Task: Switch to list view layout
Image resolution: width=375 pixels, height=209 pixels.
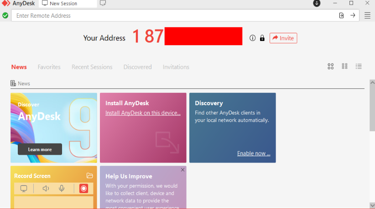Action: pos(359,66)
